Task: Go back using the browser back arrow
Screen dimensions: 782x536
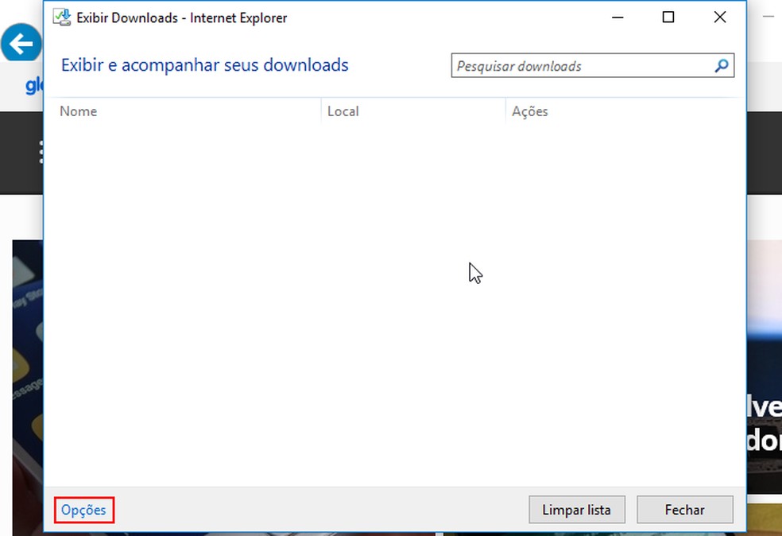Action: (21, 44)
